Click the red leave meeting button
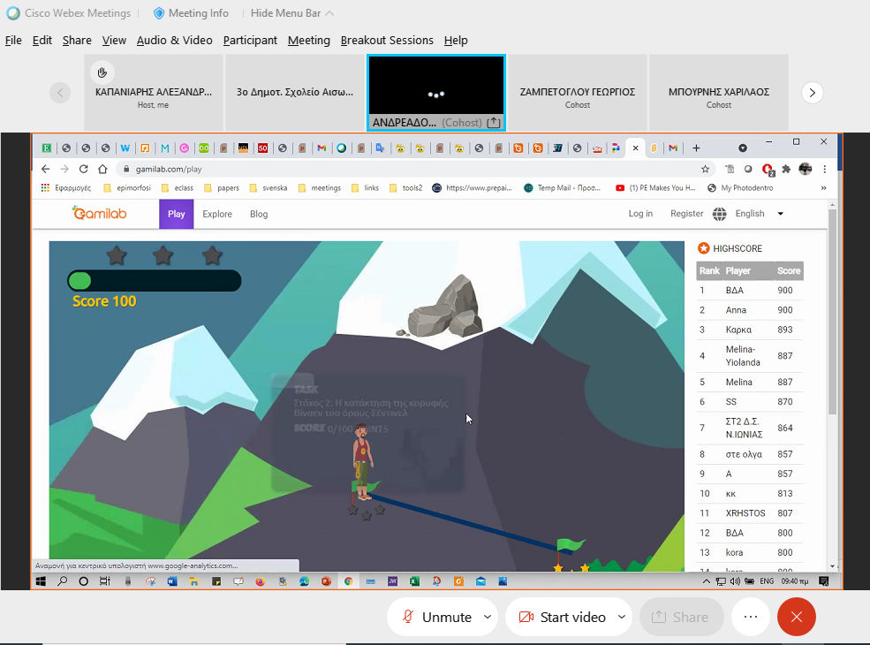This screenshot has width=870, height=645. coord(796,617)
